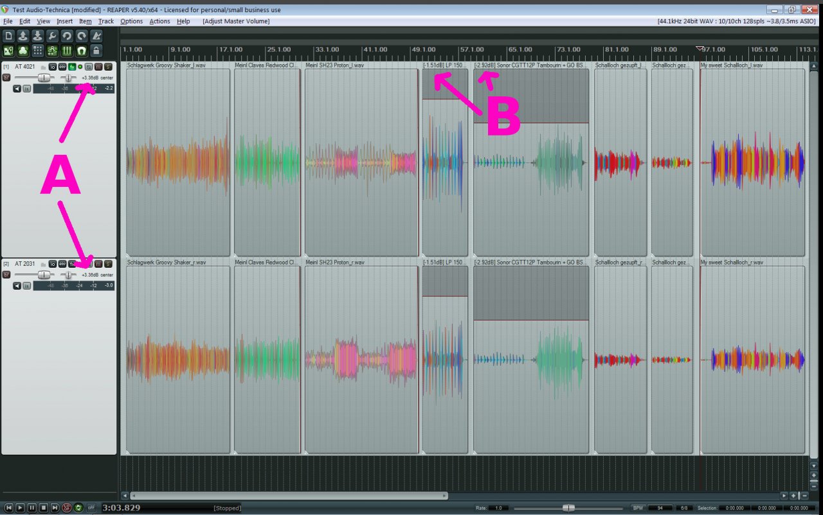The width and height of the screenshot is (823, 515).
Task: Click the envelope button on the AT 2031 track
Action: (x=62, y=264)
